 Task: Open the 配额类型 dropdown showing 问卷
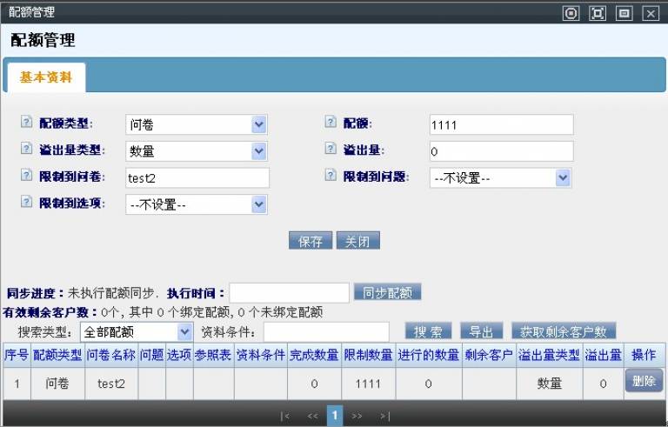pyautogui.click(x=196, y=125)
